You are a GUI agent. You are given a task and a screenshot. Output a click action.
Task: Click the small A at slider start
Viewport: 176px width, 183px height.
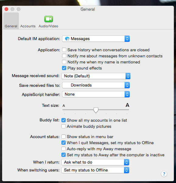pos(64,106)
